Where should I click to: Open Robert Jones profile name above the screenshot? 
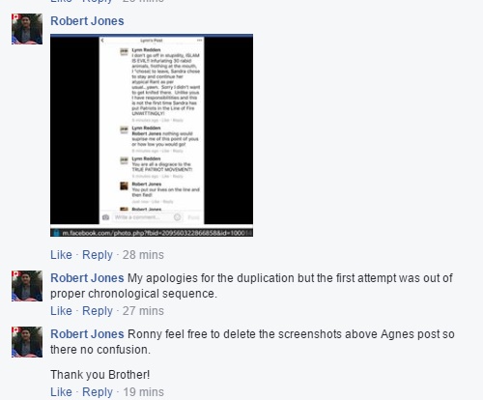87,21
